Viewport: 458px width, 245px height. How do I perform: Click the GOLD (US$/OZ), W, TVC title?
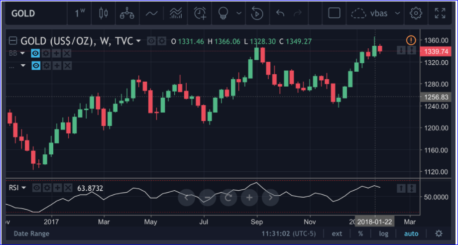[x=77, y=41]
